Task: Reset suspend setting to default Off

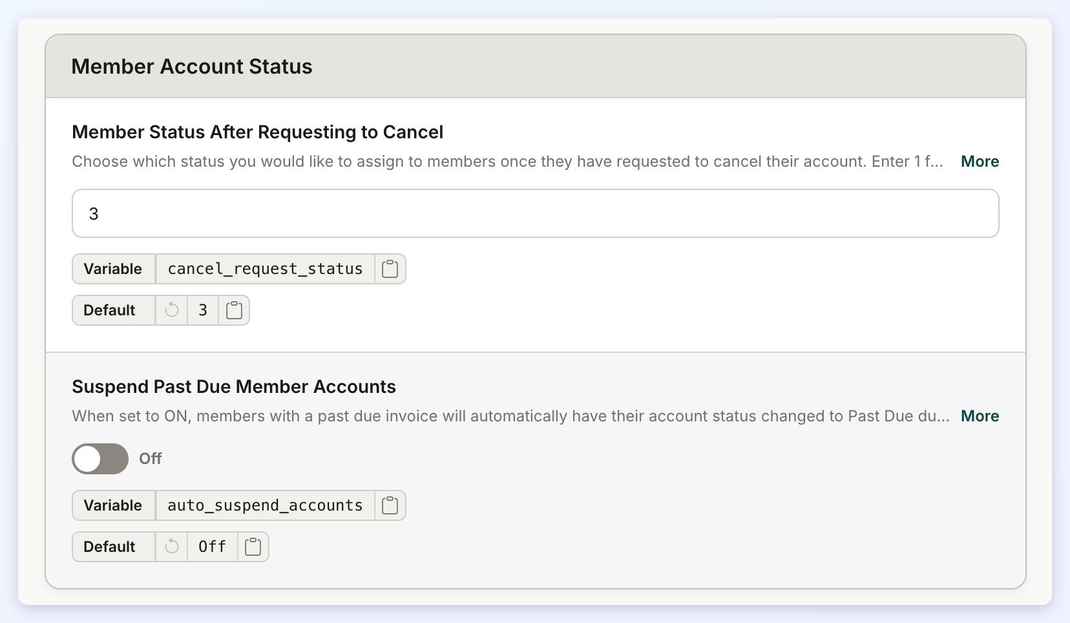Action: (x=172, y=547)
